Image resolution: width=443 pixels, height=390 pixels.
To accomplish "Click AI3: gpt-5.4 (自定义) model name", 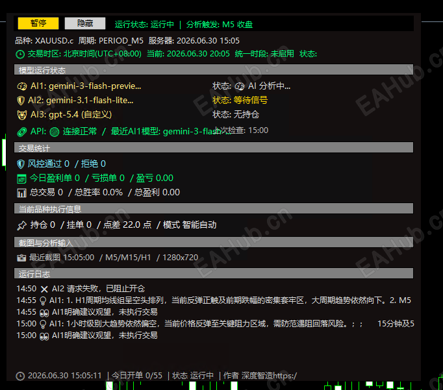I will click(x=71, y=115).
